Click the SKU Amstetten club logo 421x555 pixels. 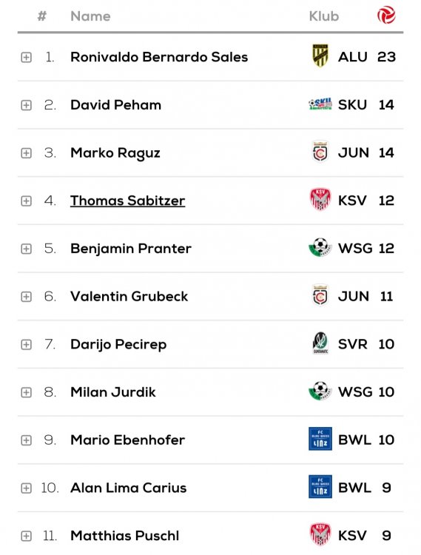320,104
